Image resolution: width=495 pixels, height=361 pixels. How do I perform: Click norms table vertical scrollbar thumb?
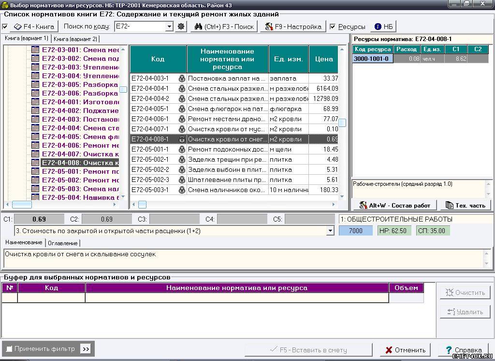coord(342,123)
